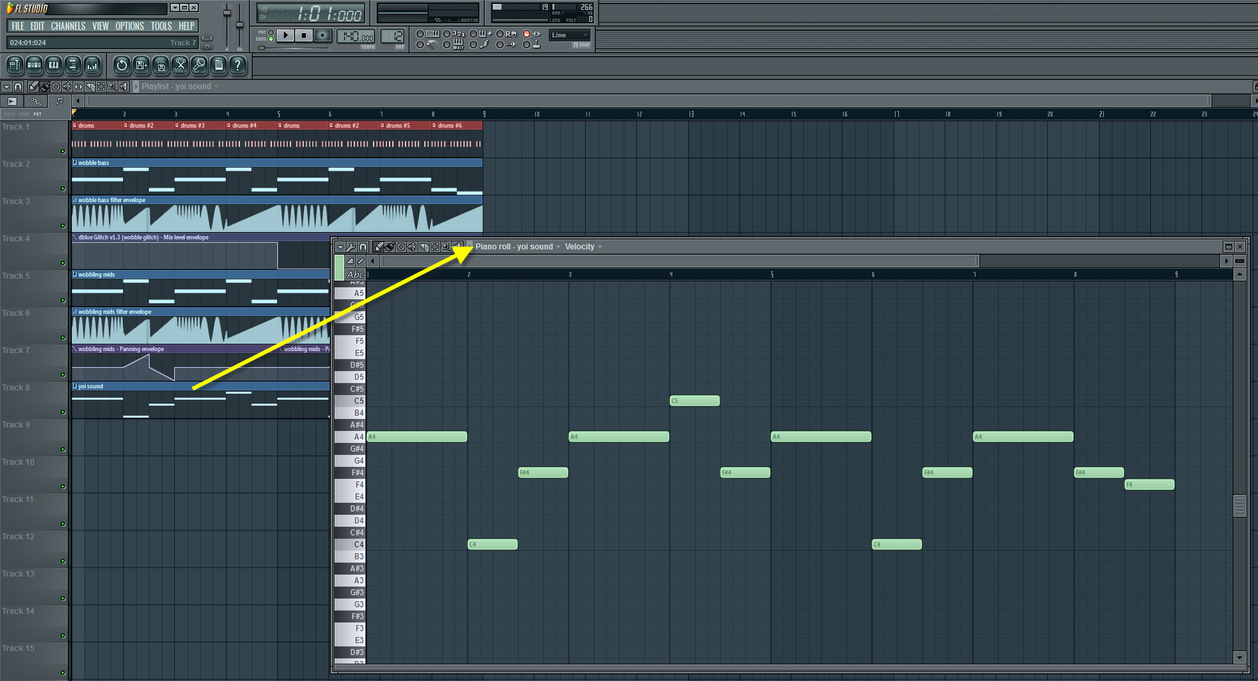This screenshot has width=1258, height=681.
Task: Select the Paint brush tool in Piano roll
Action: [x=390, y=247]
